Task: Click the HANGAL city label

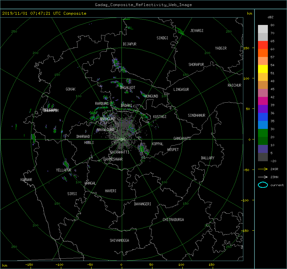Action: pyautogui.click(x=90, y=183)
